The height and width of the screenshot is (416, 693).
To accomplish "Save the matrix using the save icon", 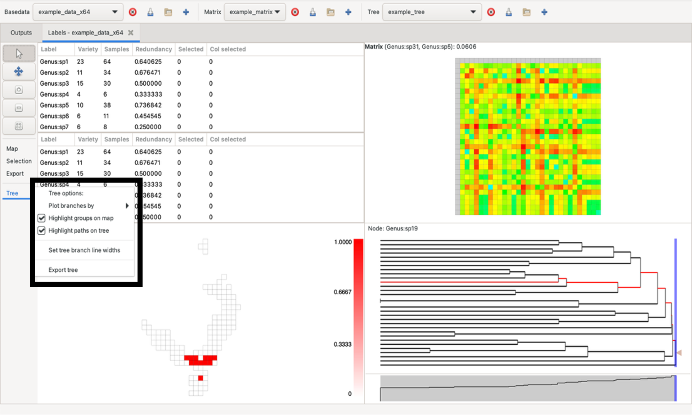I will click(x=312, y=12).
